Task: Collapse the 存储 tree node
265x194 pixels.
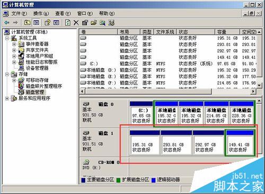Action: [7, 74]
